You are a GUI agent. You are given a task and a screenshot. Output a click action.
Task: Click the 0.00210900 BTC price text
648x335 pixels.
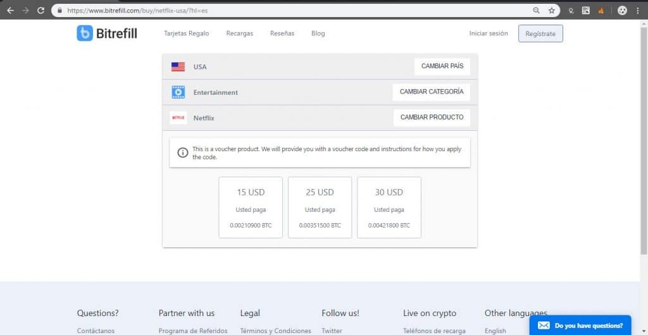pyautogui.click(x=251, y=226)
